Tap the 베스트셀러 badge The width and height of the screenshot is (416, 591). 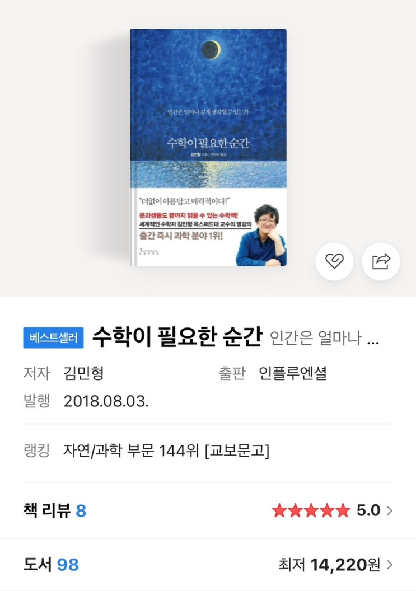coord(53,337)
